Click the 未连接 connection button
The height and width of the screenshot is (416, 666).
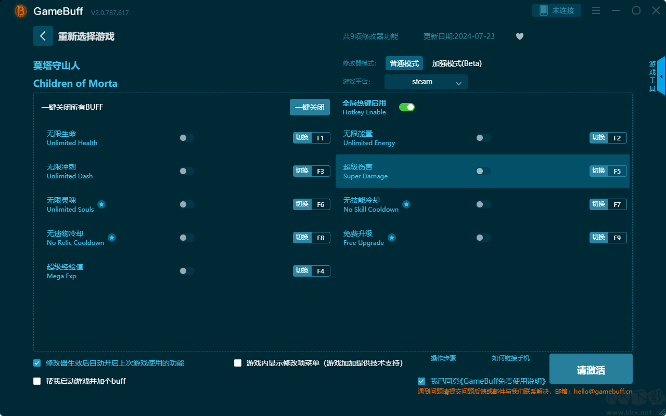tap(557, 10)
